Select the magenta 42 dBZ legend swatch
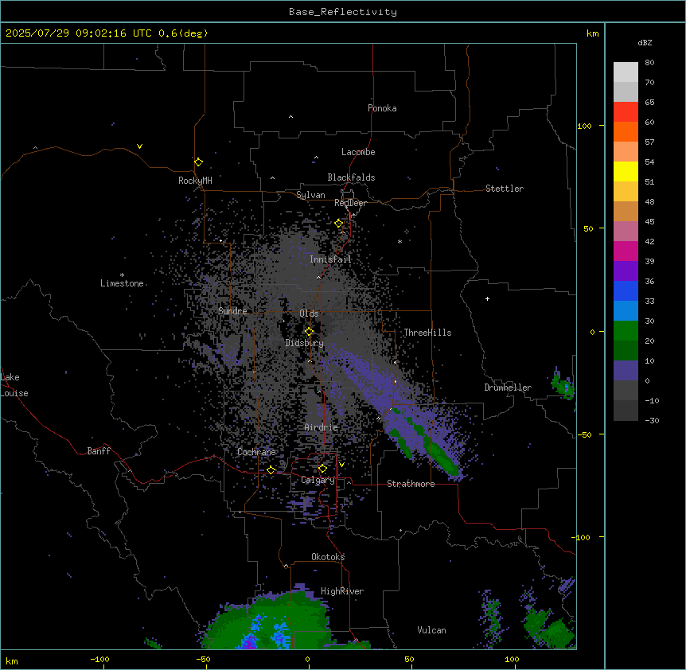This screenshot has width=686, height=670. 626,251
